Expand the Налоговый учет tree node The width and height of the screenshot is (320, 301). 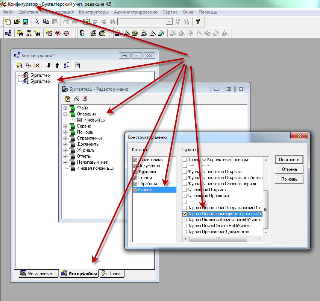pyautogui.click(x=65, y=162)
